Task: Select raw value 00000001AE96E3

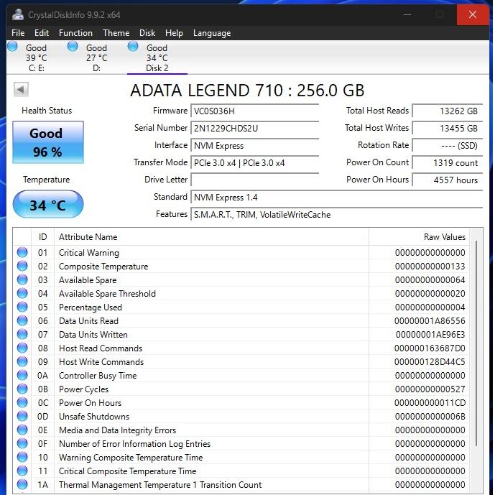Action: [430, 334]
